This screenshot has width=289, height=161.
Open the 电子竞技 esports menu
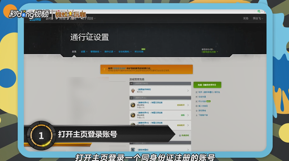(x=89, y=18)
